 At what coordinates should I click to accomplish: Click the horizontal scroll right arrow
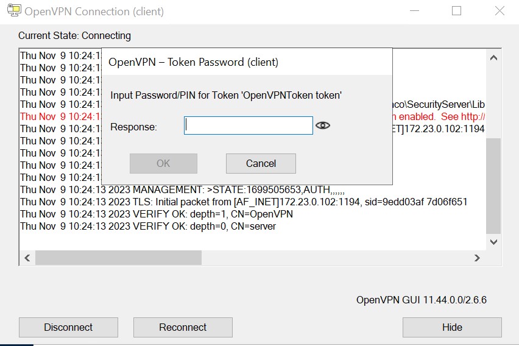(477, 258)
